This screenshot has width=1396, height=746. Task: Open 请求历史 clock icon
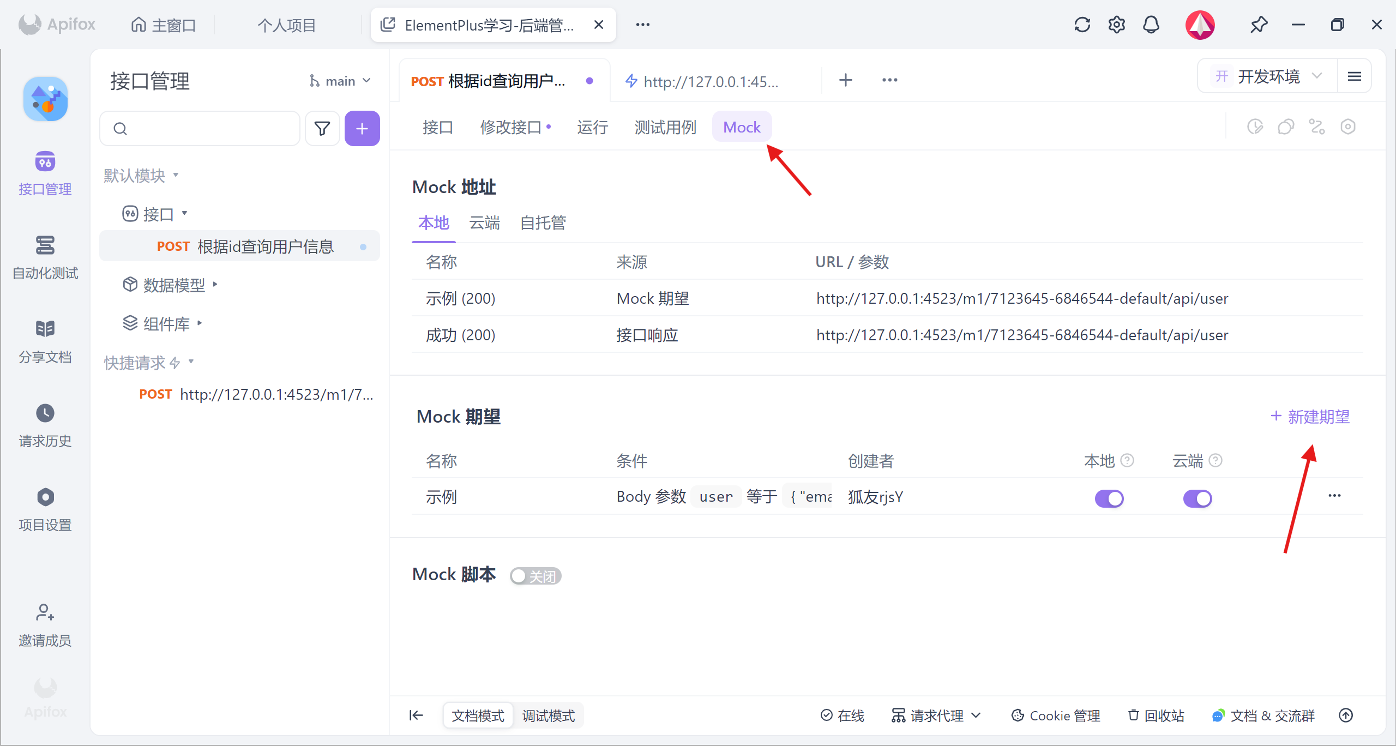(45, 413)
